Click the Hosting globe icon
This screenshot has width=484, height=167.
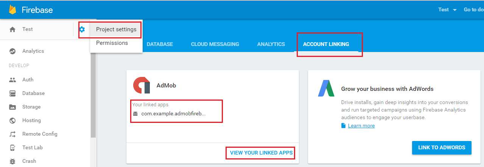(12, 121)
